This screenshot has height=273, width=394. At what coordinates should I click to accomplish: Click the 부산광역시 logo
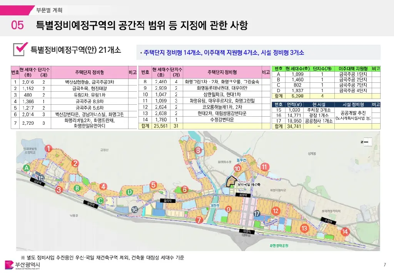(22, 265)
